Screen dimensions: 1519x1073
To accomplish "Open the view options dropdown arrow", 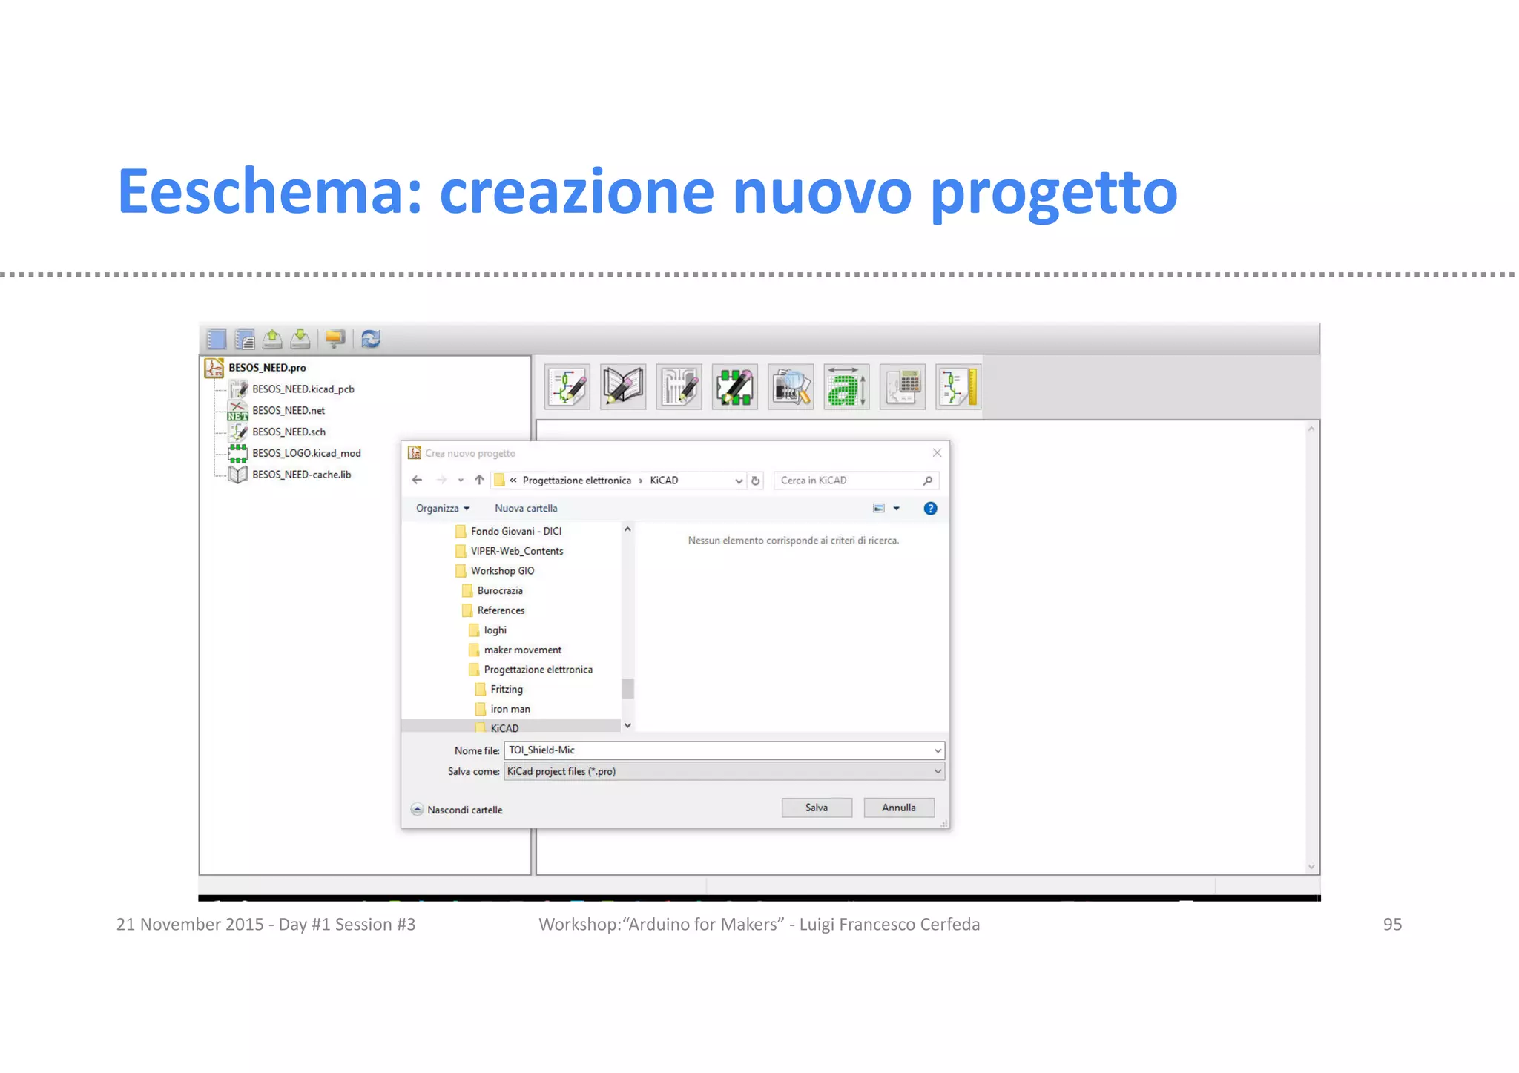I will point(897,509).
